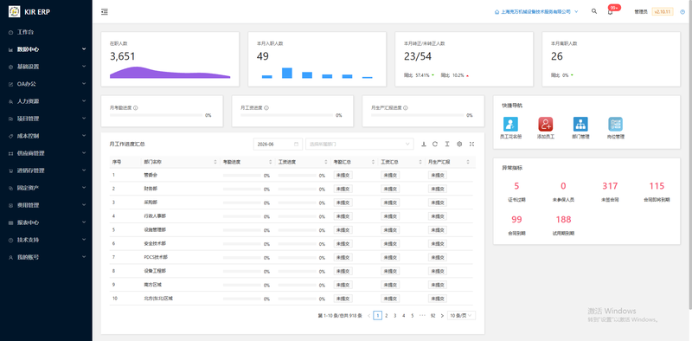The image size is (692, 341).
Task: Go to page 3 of the table
Action: (395, 315)
